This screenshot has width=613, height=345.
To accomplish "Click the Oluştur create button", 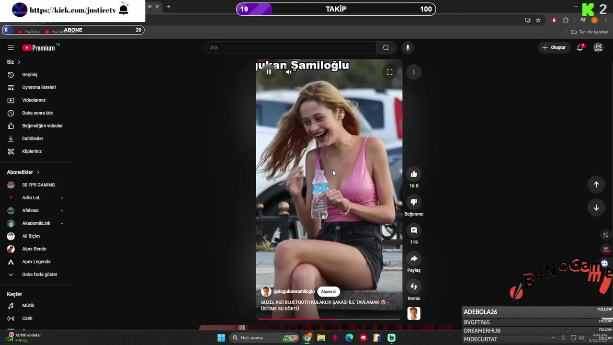I will [554, 47].
